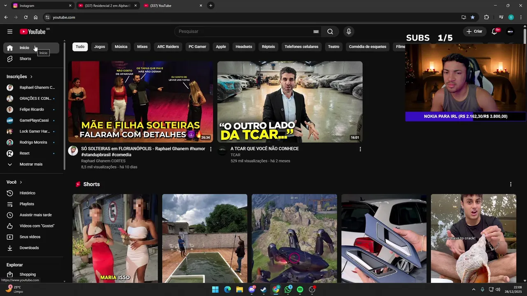
Task: Select the PC Gamer filter chip
Action: pos(197,47)
